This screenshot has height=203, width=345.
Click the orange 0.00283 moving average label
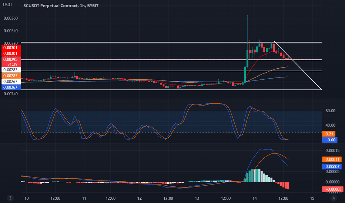point(11,76)
